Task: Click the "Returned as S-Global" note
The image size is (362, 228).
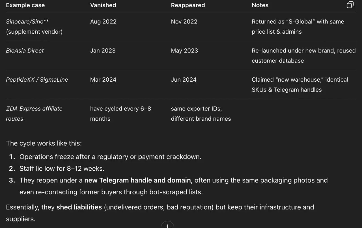Action: 298,27
